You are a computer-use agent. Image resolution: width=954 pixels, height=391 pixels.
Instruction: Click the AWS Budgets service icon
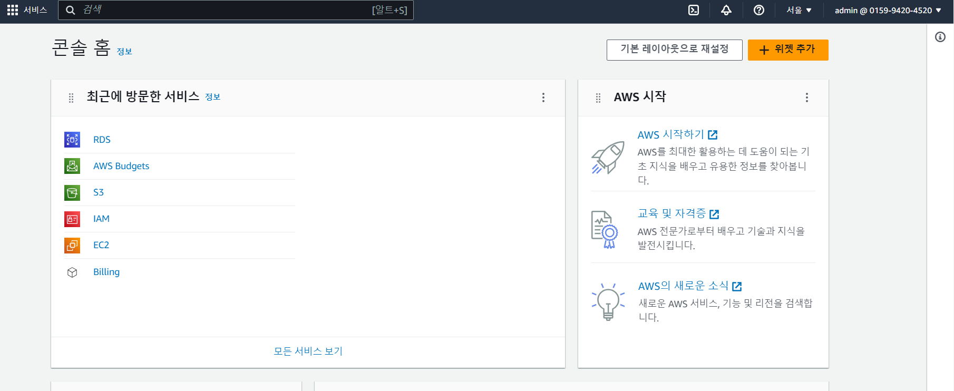pyautogui.click(x=72, y=166)
